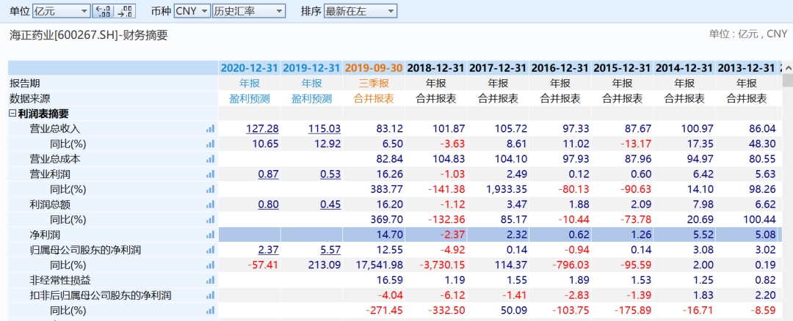Click the 营业总收入 row label

pos(54,129)
